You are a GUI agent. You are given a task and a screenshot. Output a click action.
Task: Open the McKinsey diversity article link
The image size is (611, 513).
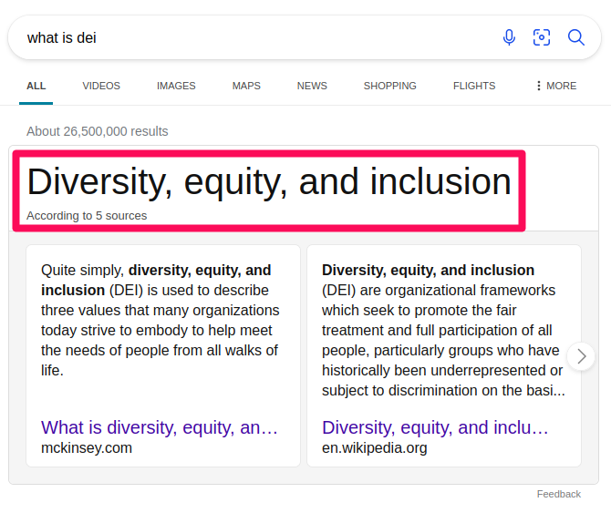tap(160, 427)
